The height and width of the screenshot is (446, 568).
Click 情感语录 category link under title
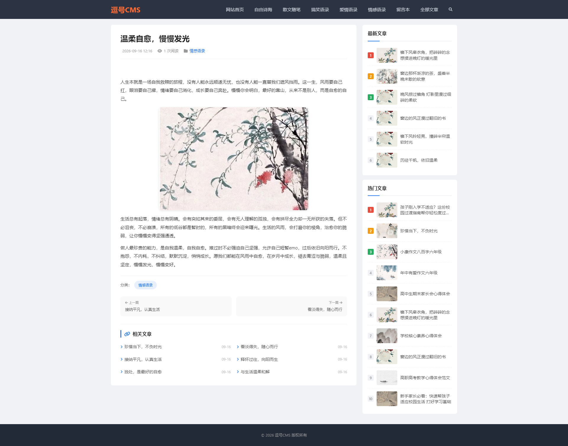click(x=197, y=51)
